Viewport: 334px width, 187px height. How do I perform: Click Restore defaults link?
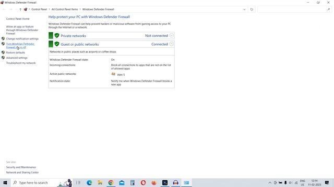16,52
